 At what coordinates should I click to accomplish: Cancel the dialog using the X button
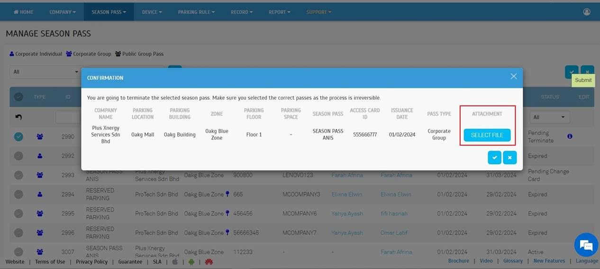[510, 158]
